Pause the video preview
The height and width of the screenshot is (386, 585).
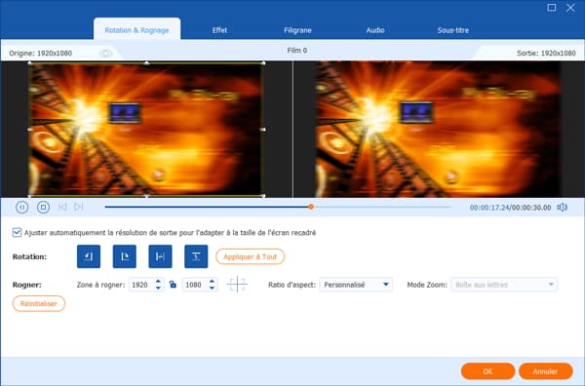(x=22, y=207)
